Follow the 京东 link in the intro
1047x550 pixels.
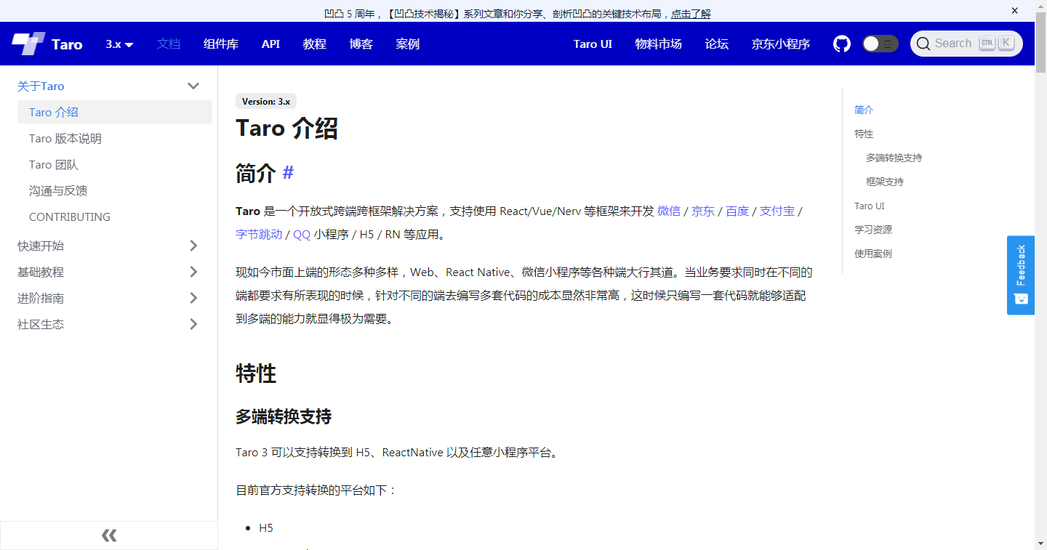pos(703,211)
